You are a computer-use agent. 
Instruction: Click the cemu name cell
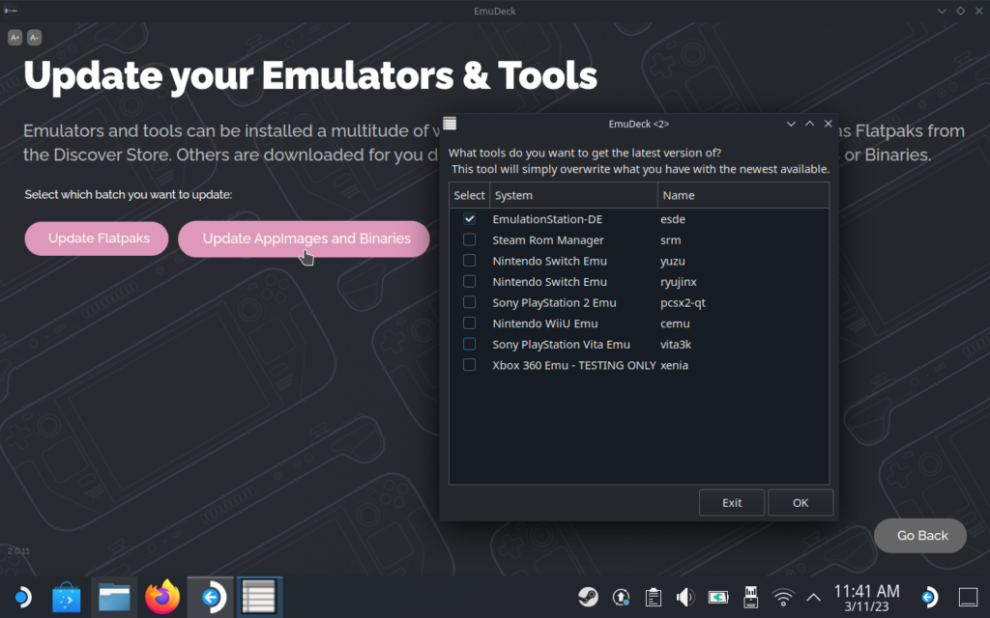[675, 323]
